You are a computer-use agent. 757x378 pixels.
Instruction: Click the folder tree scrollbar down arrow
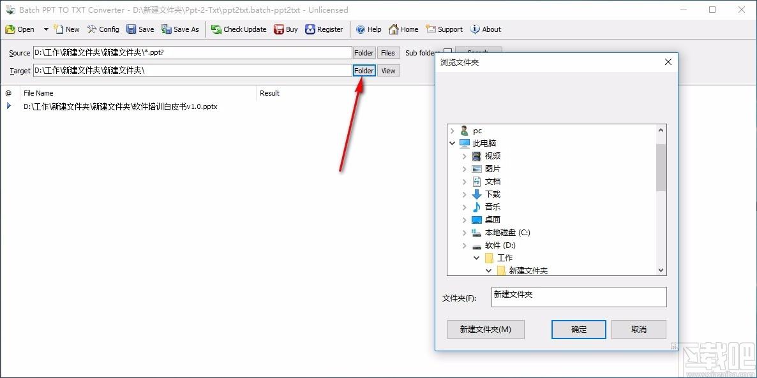[x=661, y=270]
